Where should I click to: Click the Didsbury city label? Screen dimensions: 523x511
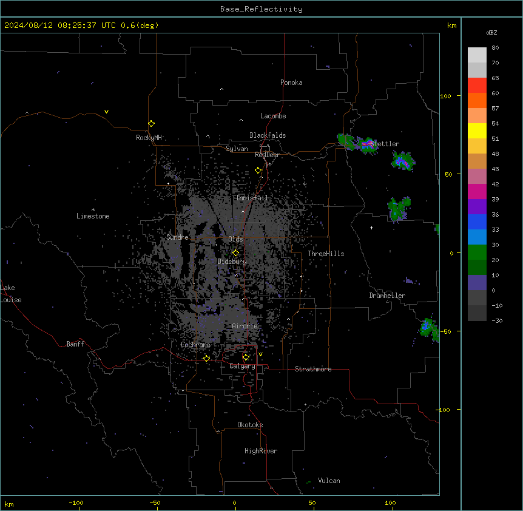point(232,262)
